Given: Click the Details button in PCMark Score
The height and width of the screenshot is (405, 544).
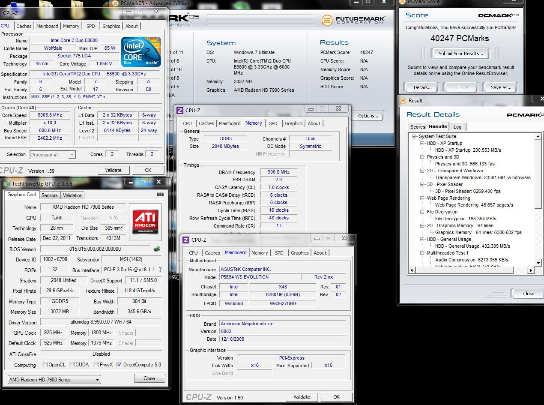Looking at the screenshot, I should pos(422,87).
